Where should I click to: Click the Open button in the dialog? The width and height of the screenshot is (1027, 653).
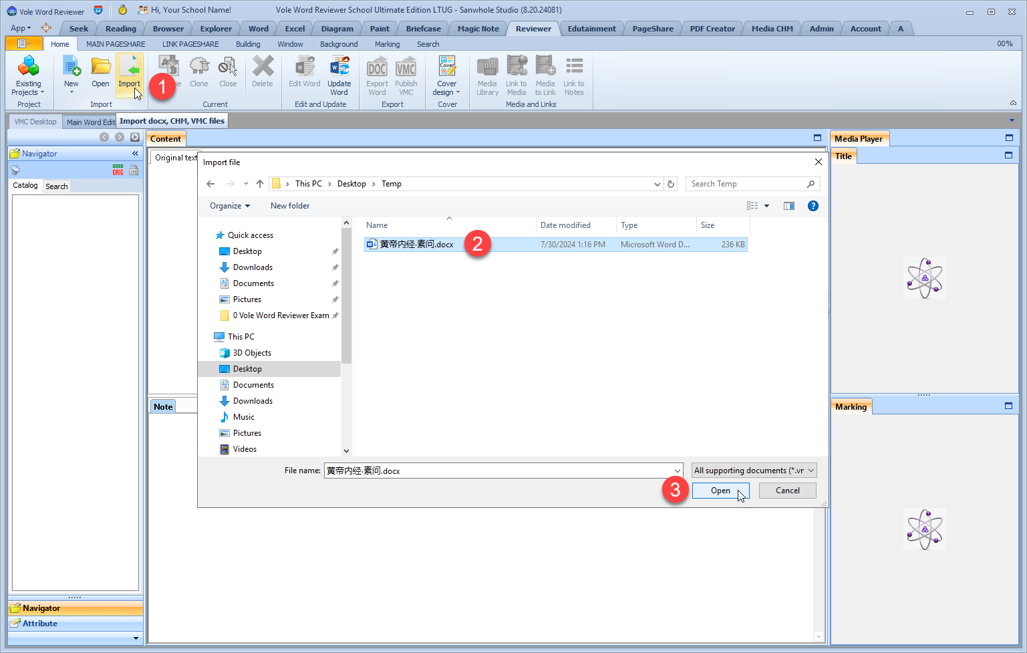(720, 491)
